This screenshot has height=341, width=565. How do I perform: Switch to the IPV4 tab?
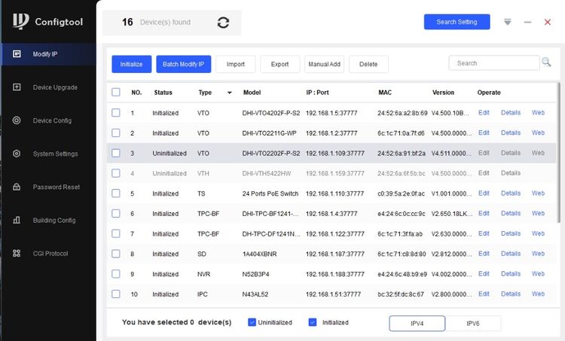point(417,324)
